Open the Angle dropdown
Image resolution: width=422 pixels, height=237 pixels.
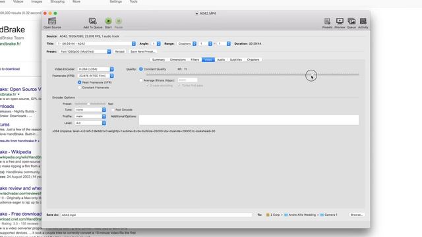click(156, 43)
